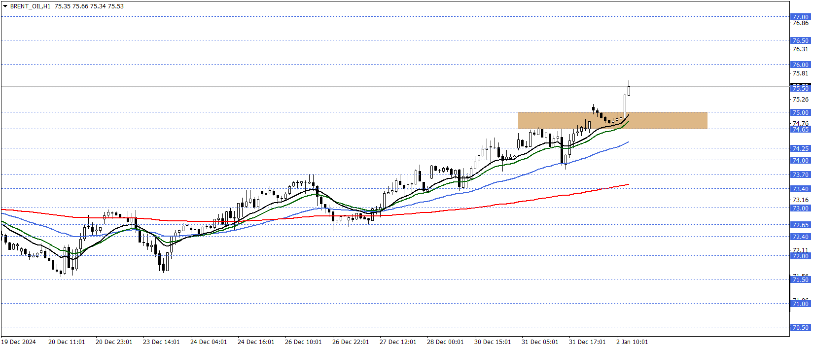Click the 28 Dec 00:01 time axis label
The width and height of the screenshot is (814, 348).
[x=445, y=342]
